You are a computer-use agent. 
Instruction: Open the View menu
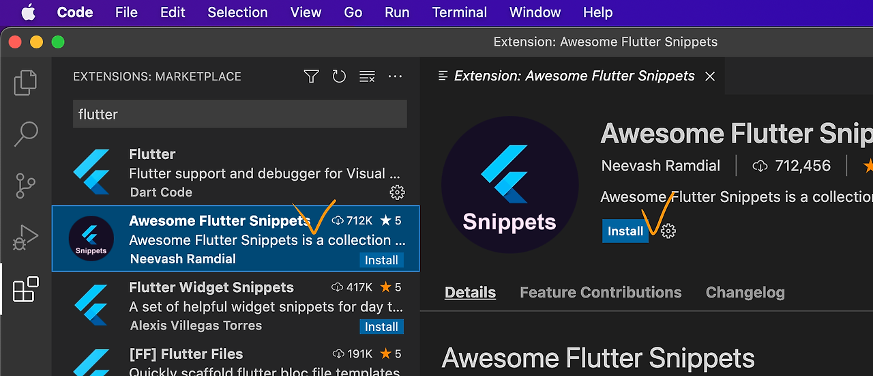click(x=306, y=12)
